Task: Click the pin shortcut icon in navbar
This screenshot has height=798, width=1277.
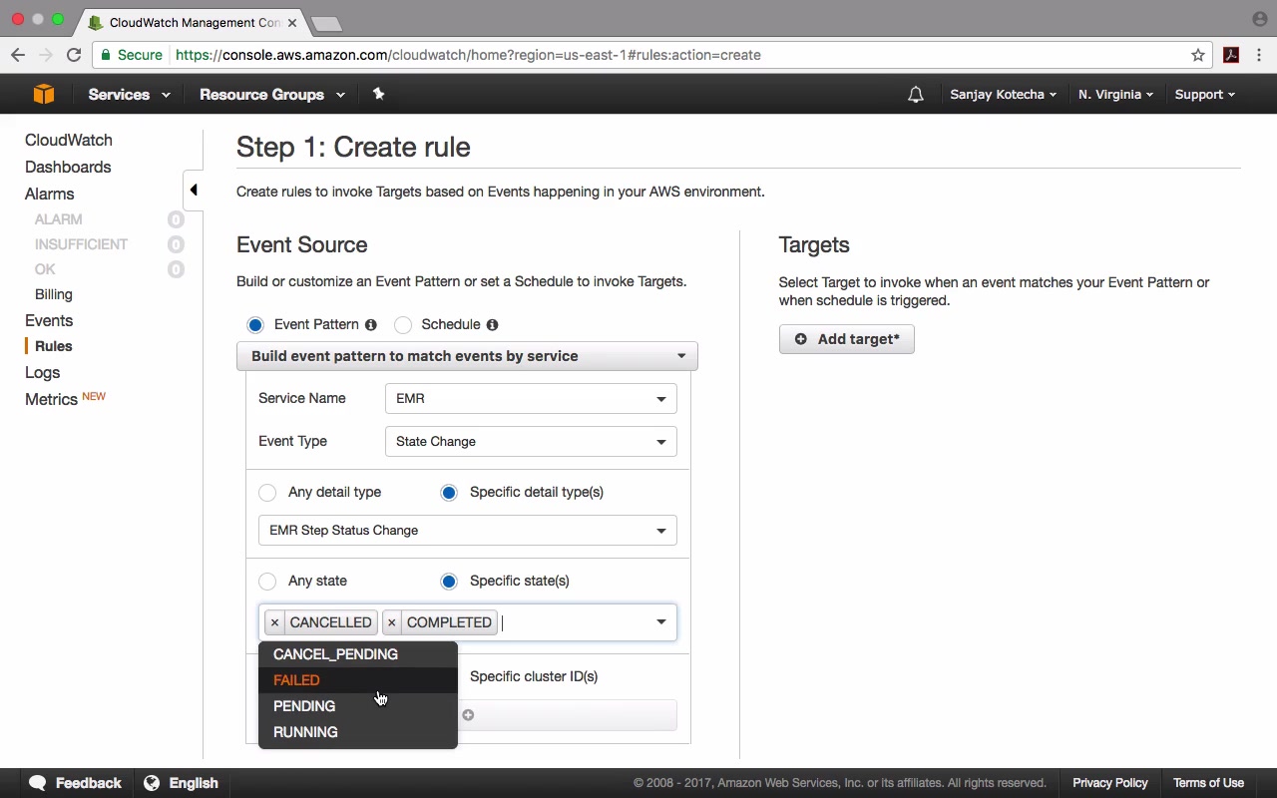Action: click(378, 94)
